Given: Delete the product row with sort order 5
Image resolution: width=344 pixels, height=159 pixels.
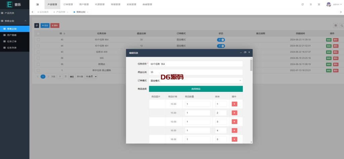Looking at the screenshot, I should point(234,139).
